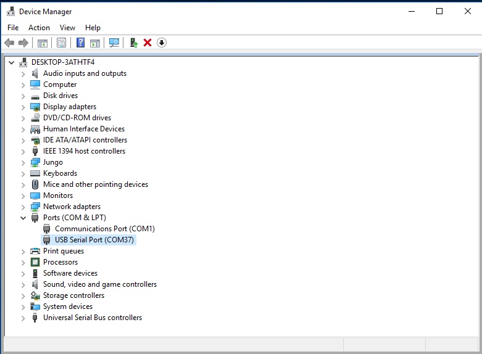Open Help via the blue question mark icon

[x=80, y=43]
